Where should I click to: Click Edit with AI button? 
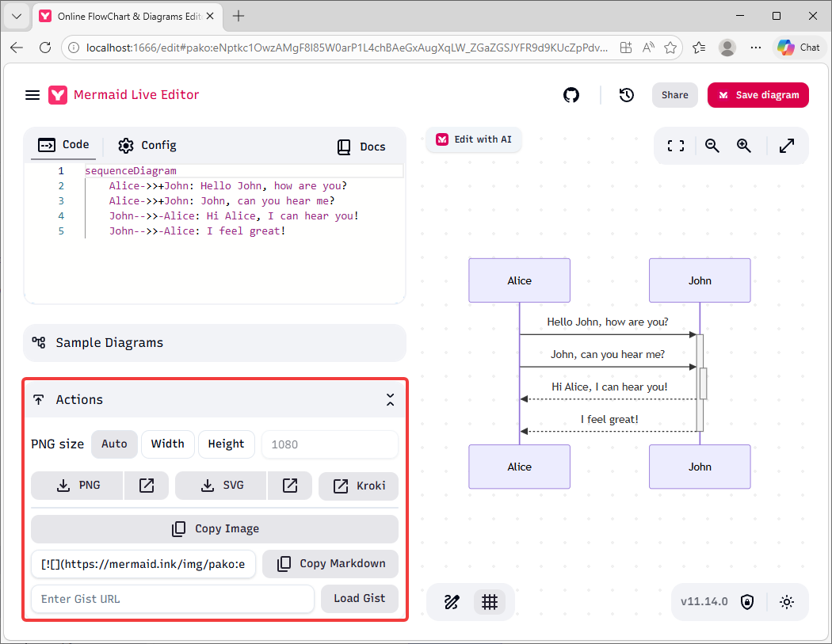473,139
